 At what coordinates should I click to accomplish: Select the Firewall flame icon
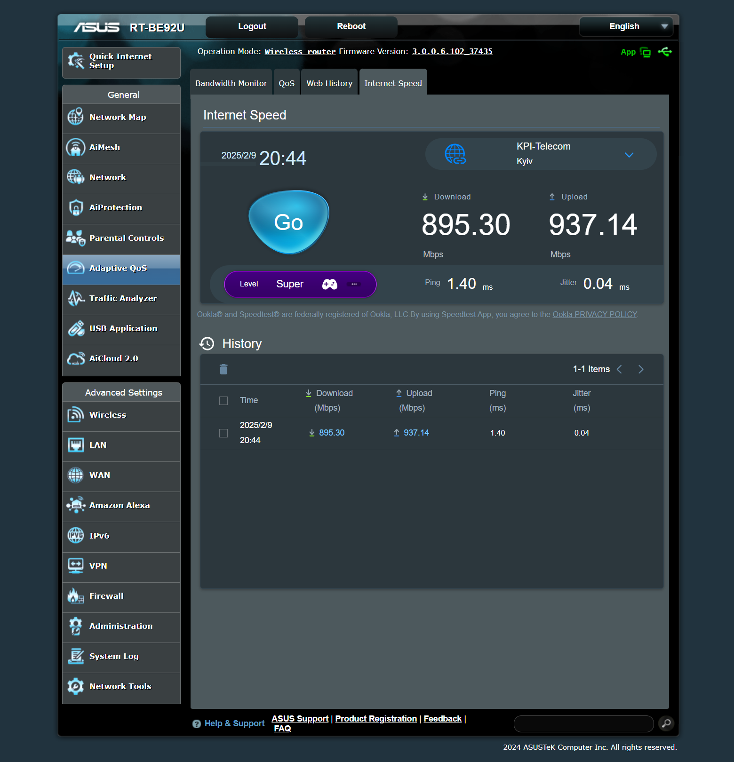coord(75,596)
